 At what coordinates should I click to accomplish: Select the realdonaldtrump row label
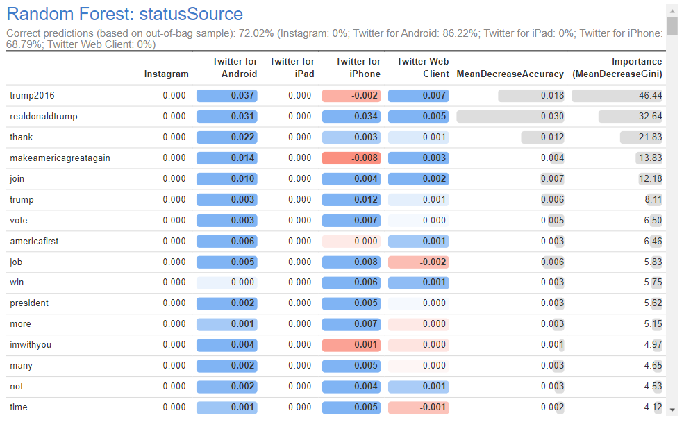point(43,117)
